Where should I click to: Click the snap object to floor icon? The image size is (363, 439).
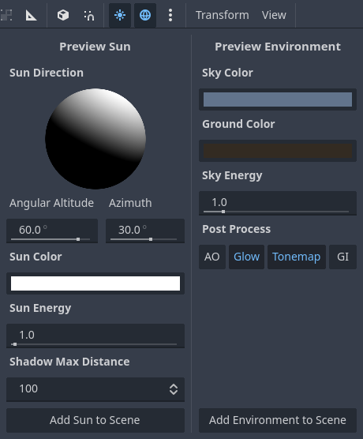89,15
